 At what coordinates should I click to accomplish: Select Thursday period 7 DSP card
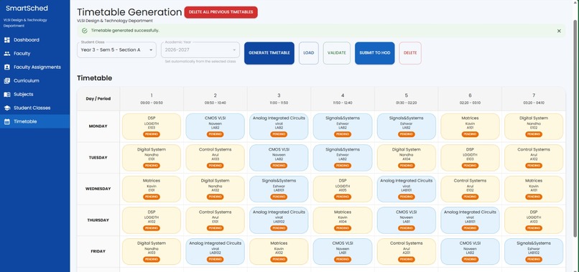(x=534, y=220)
